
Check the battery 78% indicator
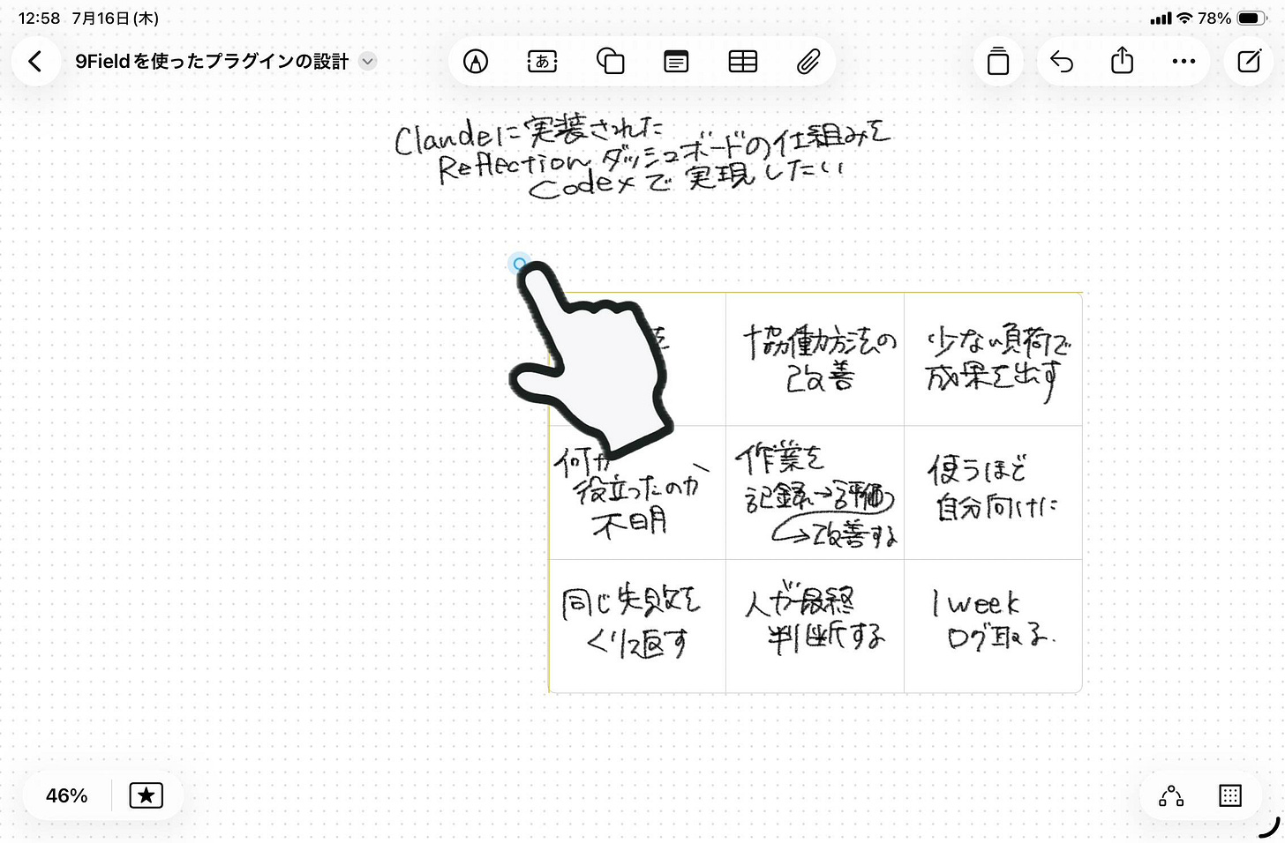[1233, 18]
